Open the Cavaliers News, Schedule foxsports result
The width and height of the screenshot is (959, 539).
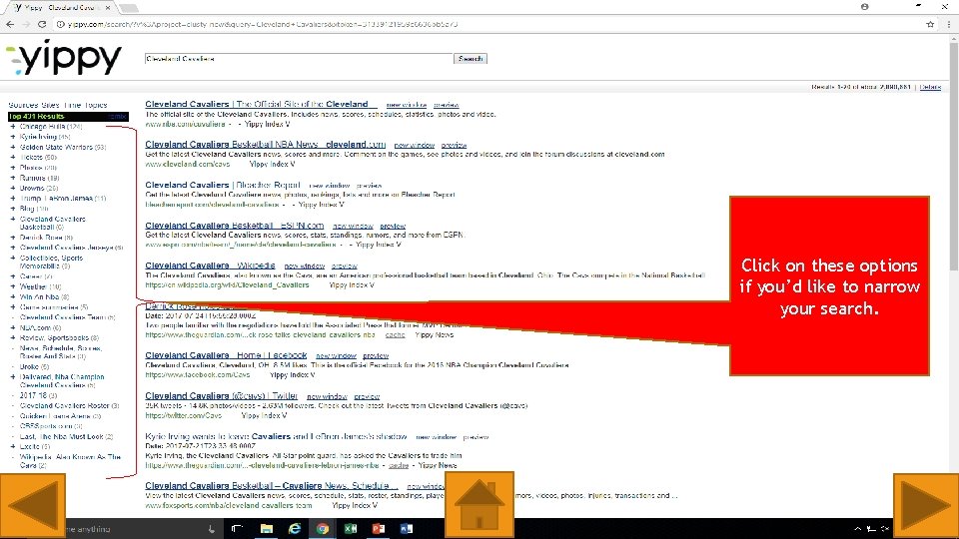[x=272, y=485]
